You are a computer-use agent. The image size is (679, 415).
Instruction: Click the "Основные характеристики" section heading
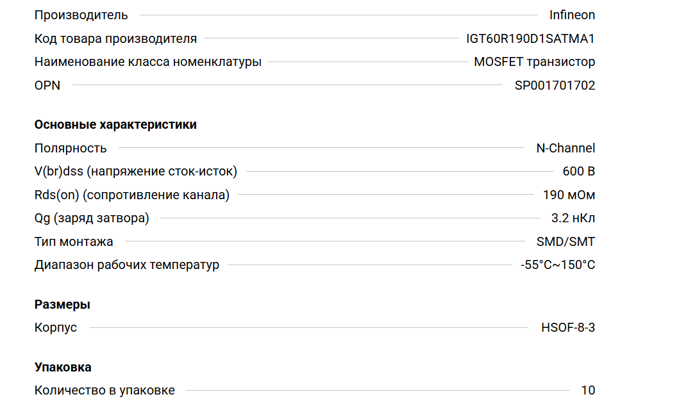[115, 125]
